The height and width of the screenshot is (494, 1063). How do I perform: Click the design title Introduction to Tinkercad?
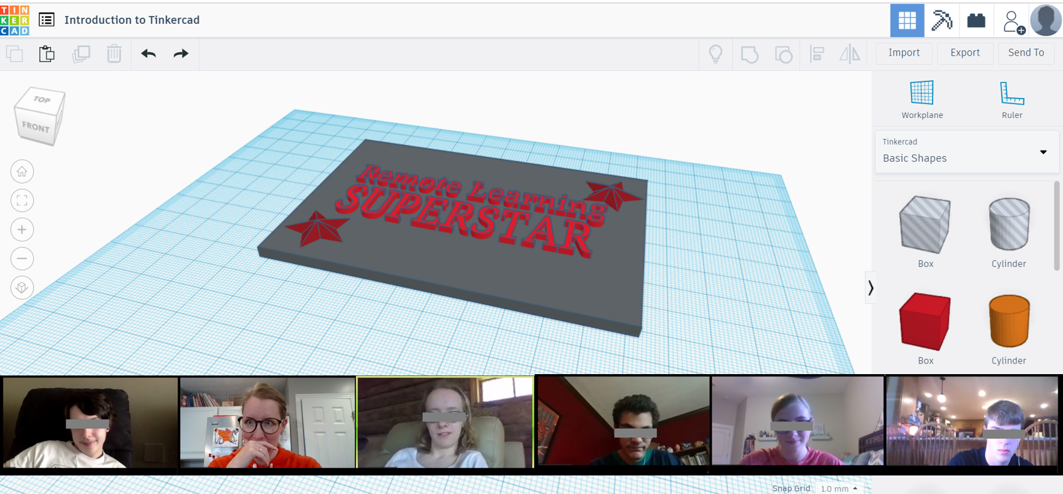pos(132,20)
